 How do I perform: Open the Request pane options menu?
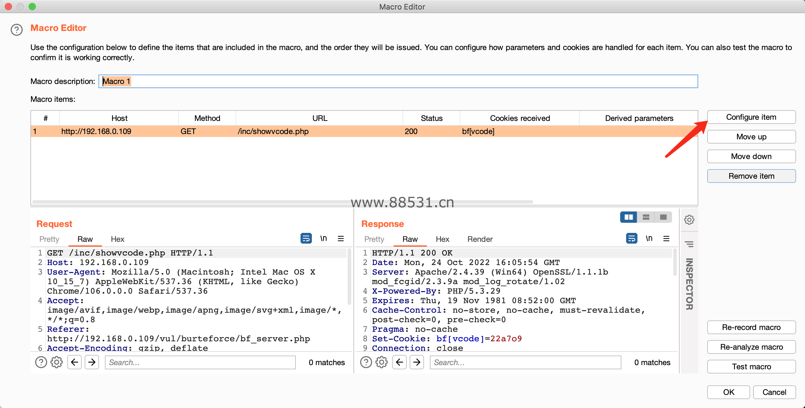click(340, 239)
